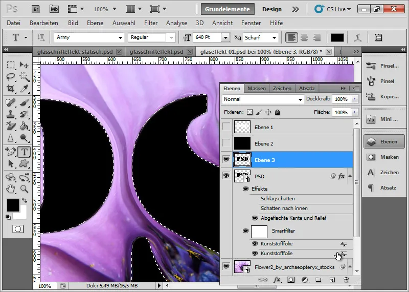
Task: Open the Absatz button in side dock
Action: [x=383, y=188]
